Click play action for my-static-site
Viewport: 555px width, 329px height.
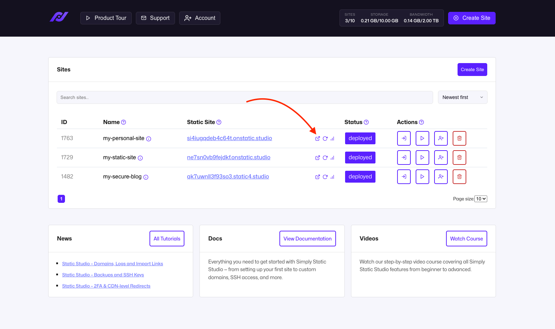coord(422,158)
